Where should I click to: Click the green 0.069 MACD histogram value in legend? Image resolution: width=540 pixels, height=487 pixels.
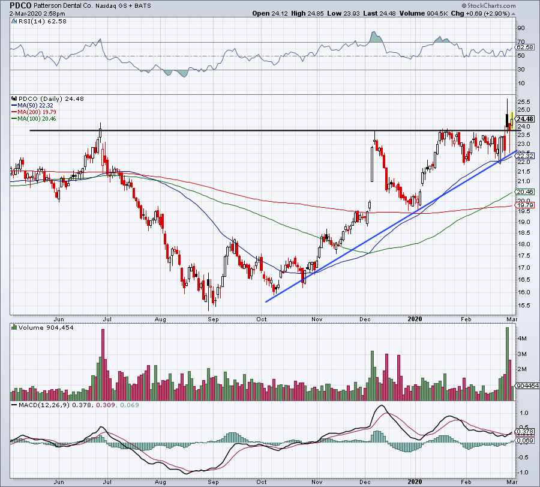coord(129,405)
